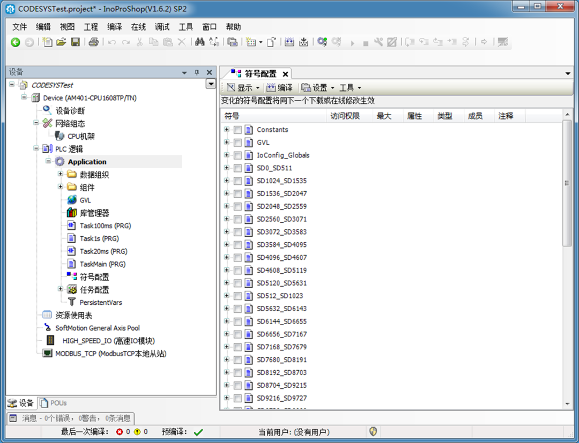
Task: Click the Replace A-to-B toolbar icon
Action: click(214, 42)
